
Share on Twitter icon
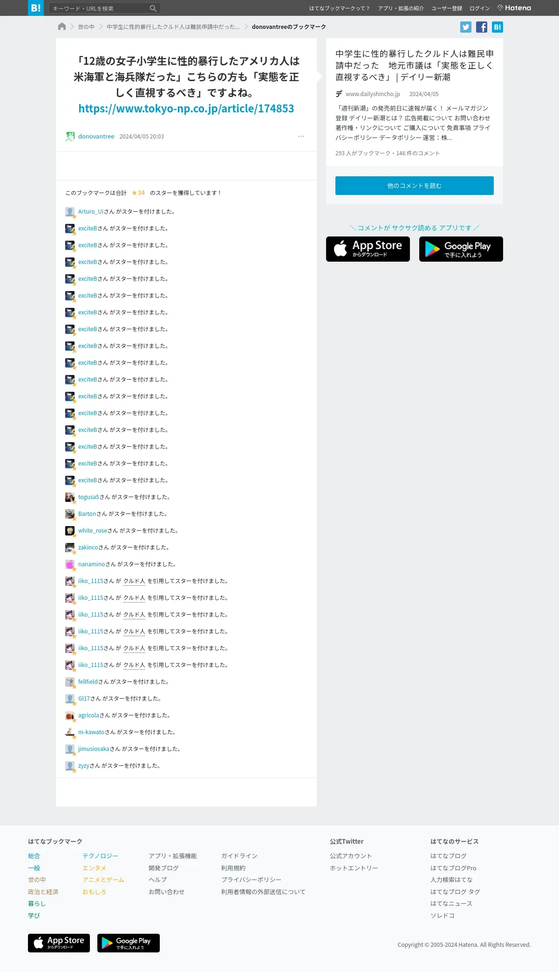click(466, 27)
